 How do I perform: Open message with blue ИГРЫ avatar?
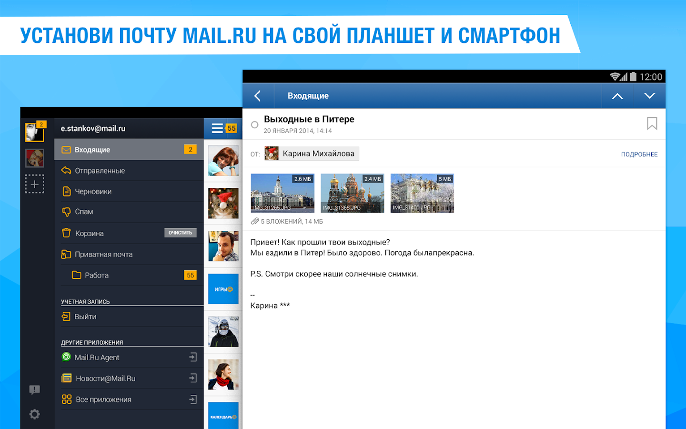223,289
